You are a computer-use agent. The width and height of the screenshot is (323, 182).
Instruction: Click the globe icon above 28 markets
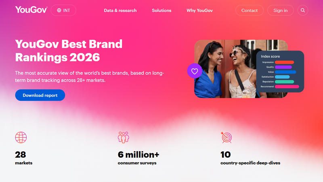pos(21,138)
